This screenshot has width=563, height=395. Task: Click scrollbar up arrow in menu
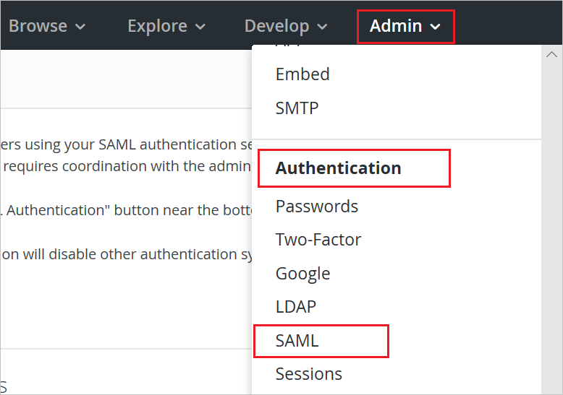[552, 55]
